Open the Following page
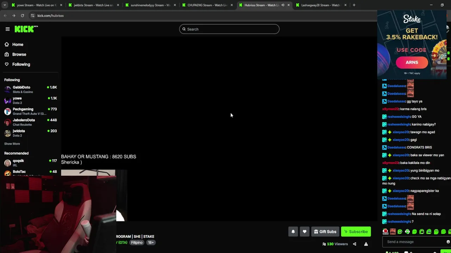Image resolution: width=451 pixels, height=253 pixels. [x=21, y=64]
